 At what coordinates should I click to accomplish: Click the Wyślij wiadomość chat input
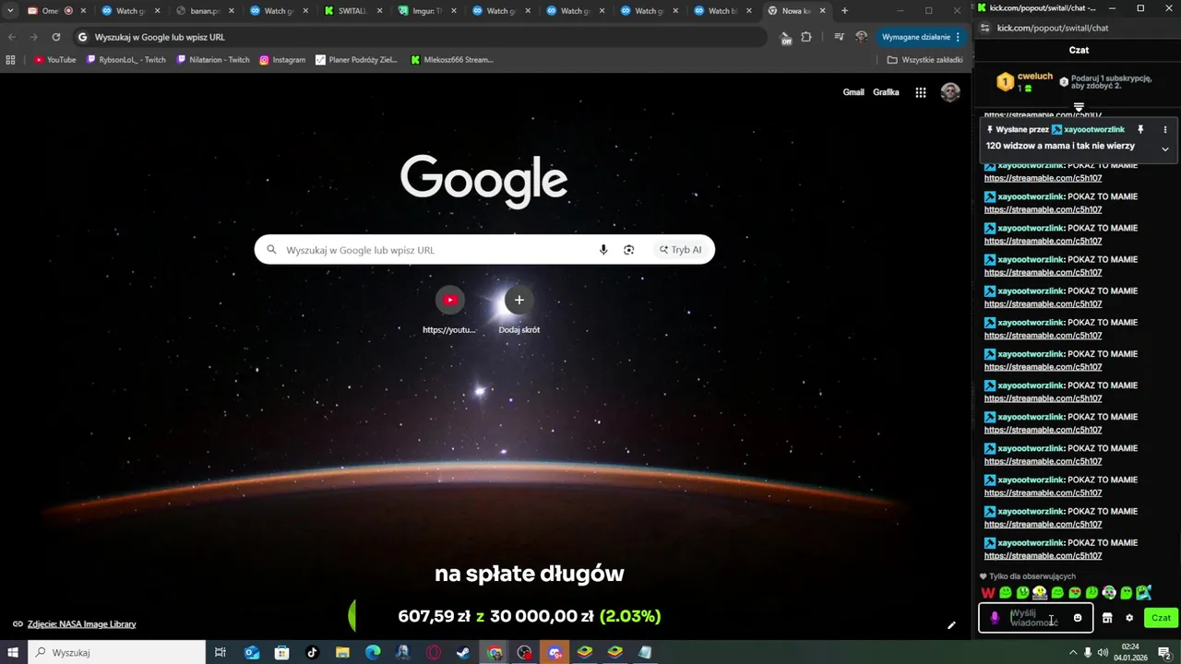tap(1035, 618)
